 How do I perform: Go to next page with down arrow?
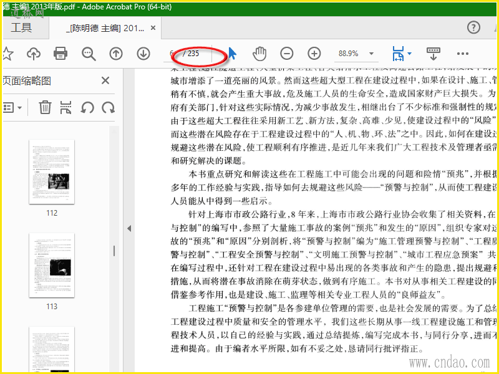click(143, 54)
